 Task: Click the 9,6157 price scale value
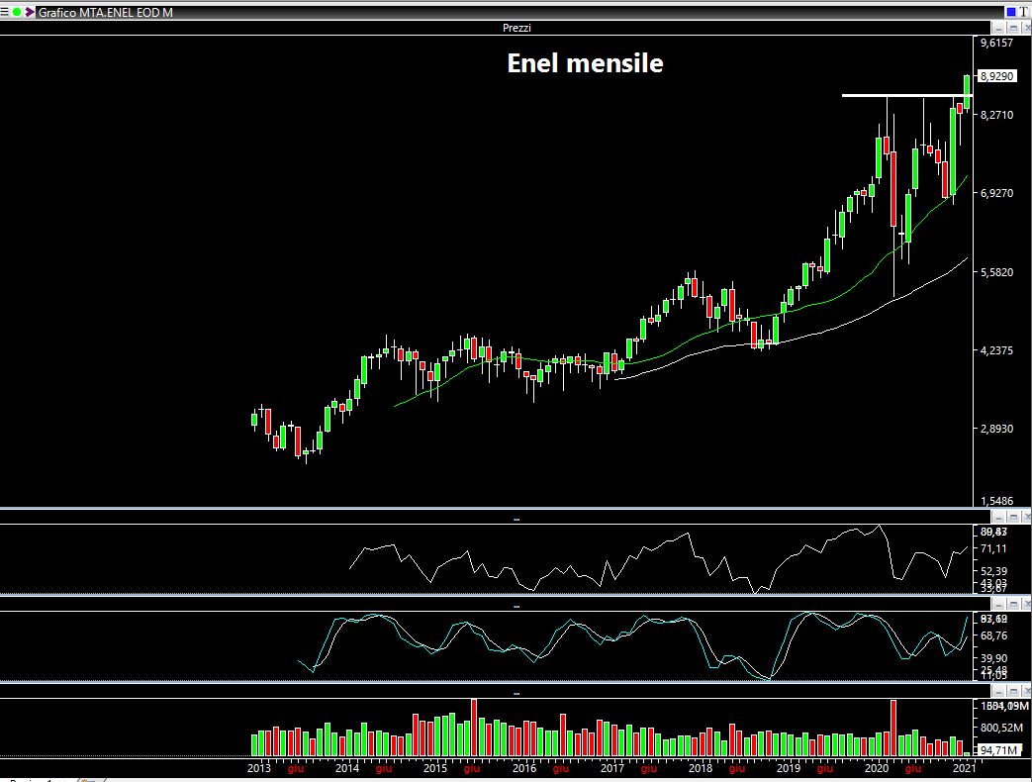click(x=996, y=43)
